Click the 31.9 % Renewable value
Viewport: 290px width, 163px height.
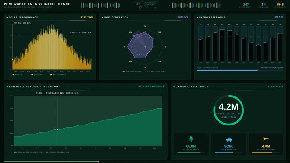point(152,86)
